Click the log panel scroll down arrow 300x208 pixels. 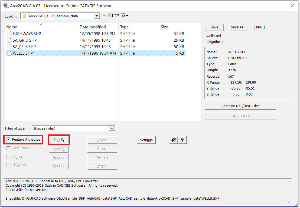(x=289, y=202)
